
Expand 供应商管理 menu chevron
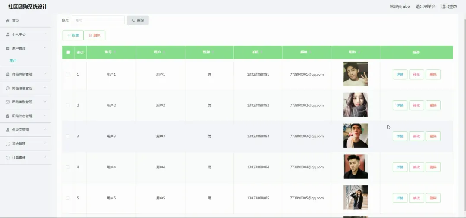coord(45,129)
